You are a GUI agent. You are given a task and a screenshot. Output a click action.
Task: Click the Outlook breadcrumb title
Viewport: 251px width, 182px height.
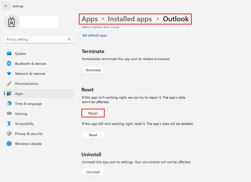tap(176, 19)
